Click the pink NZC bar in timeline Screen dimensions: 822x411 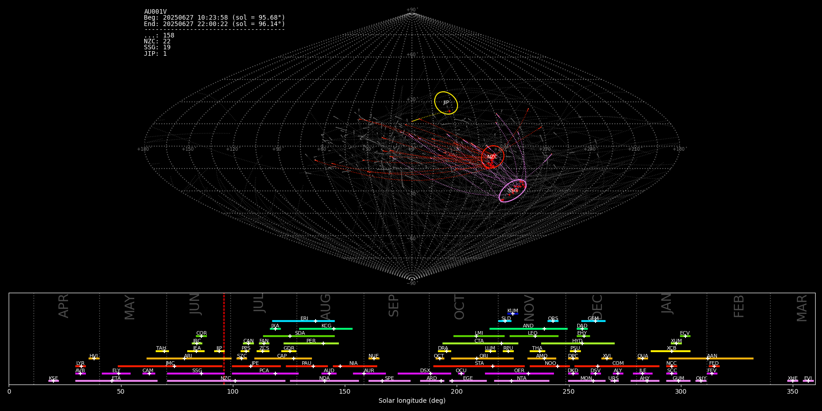click(226, 381)
